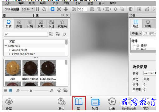
Task: Open the 动画 animation panel
Action: pos(112,104)
